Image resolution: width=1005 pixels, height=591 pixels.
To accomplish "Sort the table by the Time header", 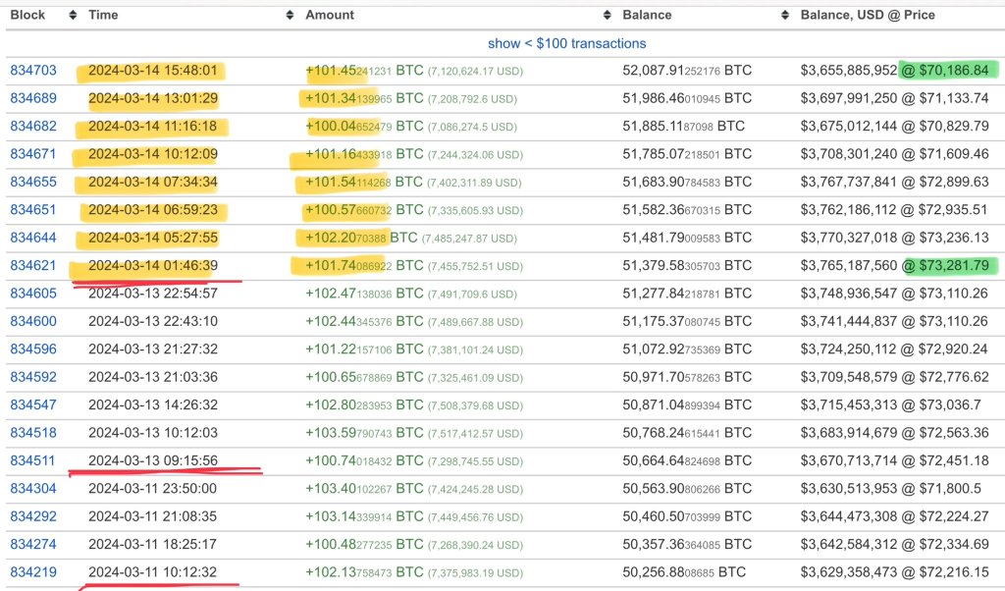I will [102, 15].
